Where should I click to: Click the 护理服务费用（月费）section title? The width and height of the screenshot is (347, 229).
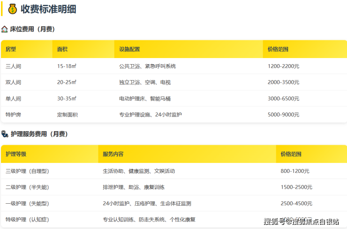pyautogui.click(x=39, y=134)
